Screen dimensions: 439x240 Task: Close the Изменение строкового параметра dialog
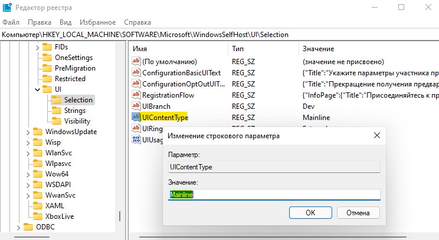pos(377,136)
